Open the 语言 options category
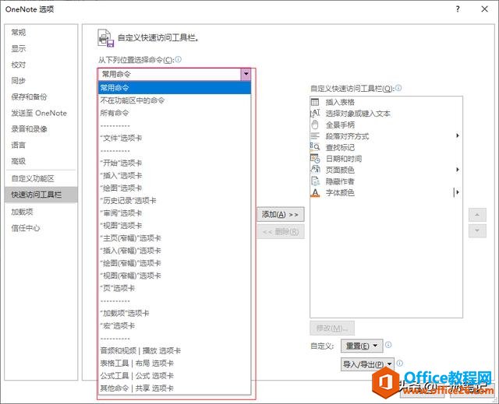 pyautogui.click(x=41, y=145)
